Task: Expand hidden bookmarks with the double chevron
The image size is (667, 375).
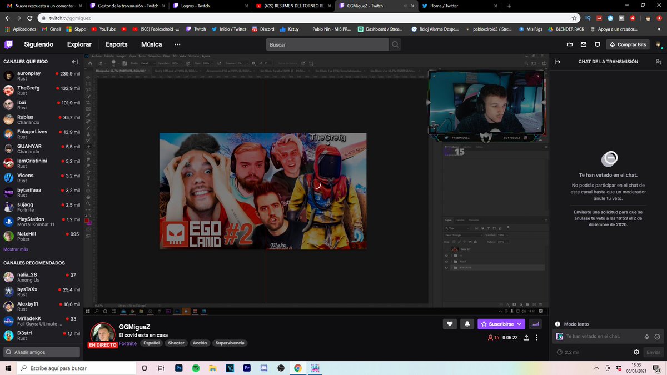Action: click(660, 29)
